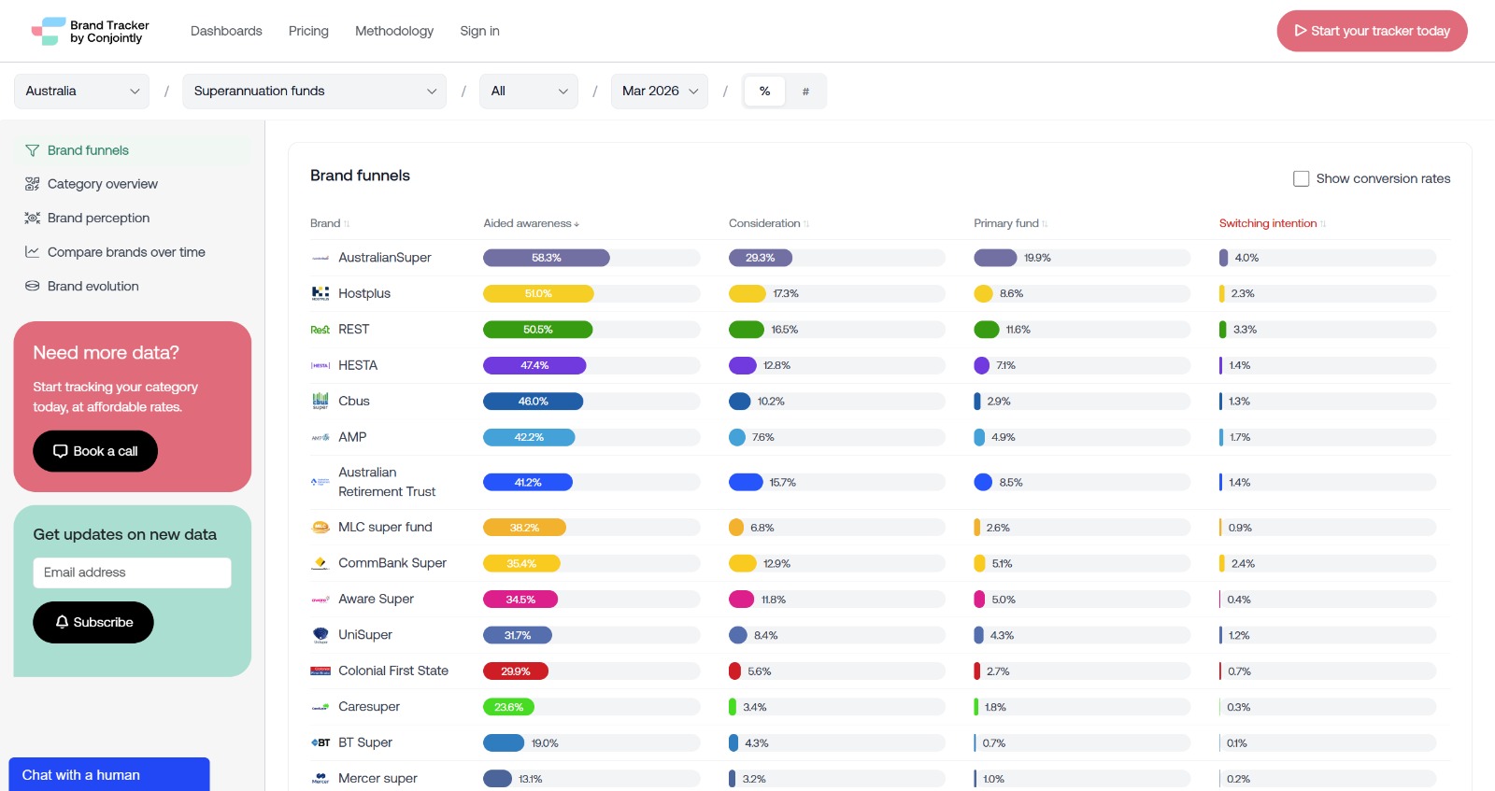Enable the Show conversion rates checkbox
Image resolution: width=1495 pixels, height=791 pixels.
pyautogui.click(x=1301, y=178)
